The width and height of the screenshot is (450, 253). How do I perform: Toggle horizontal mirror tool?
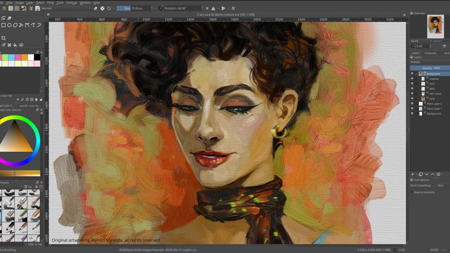[213, 8]
